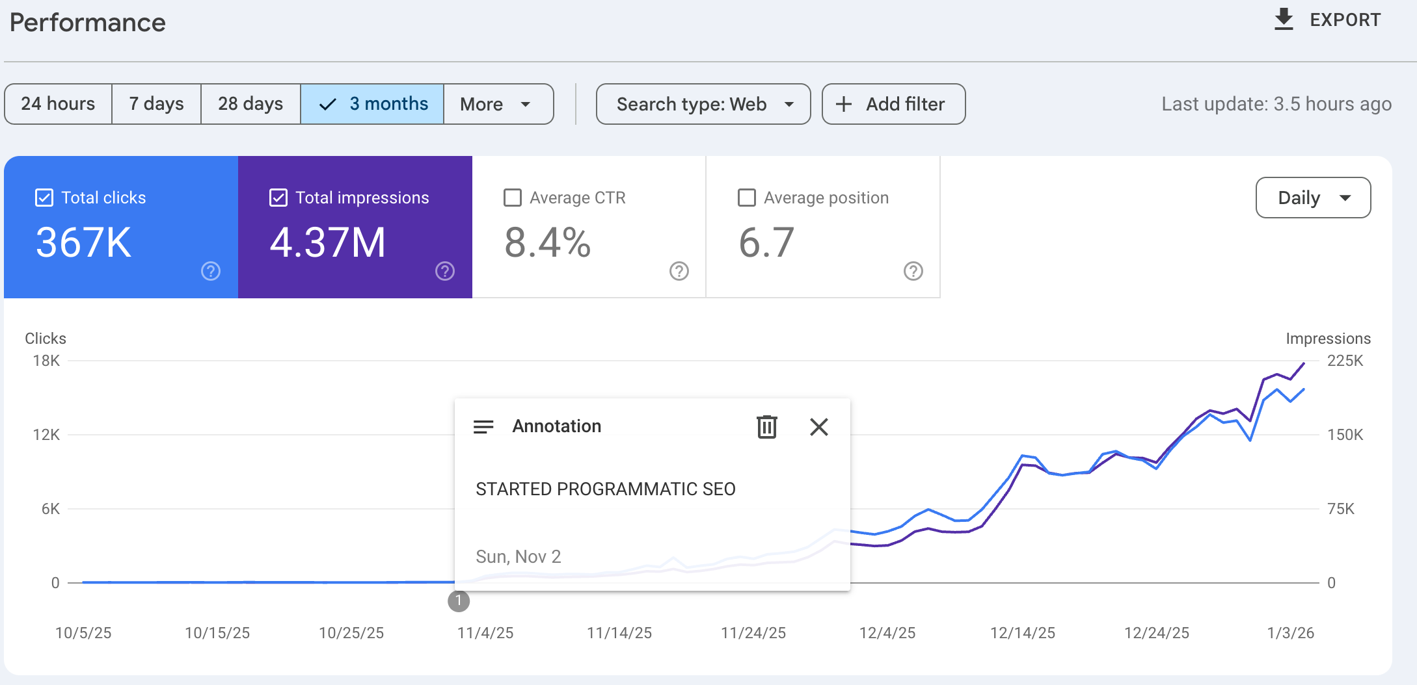Click the 7 days option

point(156,104)
